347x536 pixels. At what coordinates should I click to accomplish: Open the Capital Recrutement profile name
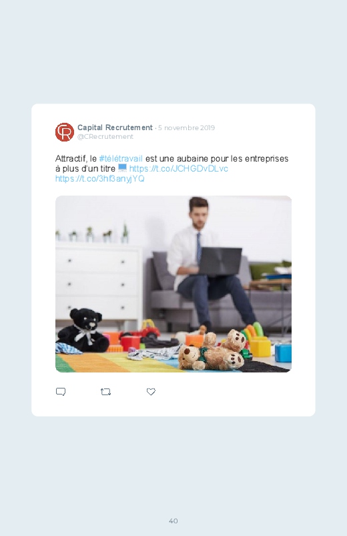115,127
